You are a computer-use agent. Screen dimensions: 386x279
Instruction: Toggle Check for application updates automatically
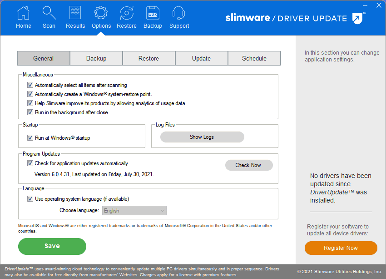30,163
